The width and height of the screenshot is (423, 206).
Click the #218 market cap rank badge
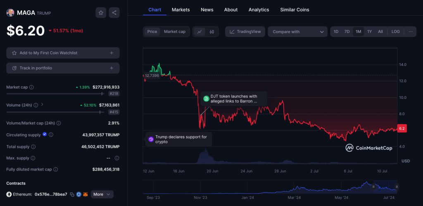tap(114, 94)
